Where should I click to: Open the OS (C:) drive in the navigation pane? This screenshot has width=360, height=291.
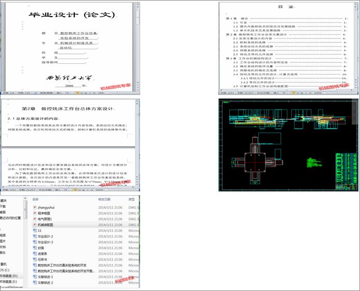click(5, 270)
